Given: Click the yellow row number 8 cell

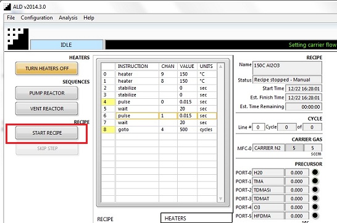Looking at the screenshot, I should point(107,129).
